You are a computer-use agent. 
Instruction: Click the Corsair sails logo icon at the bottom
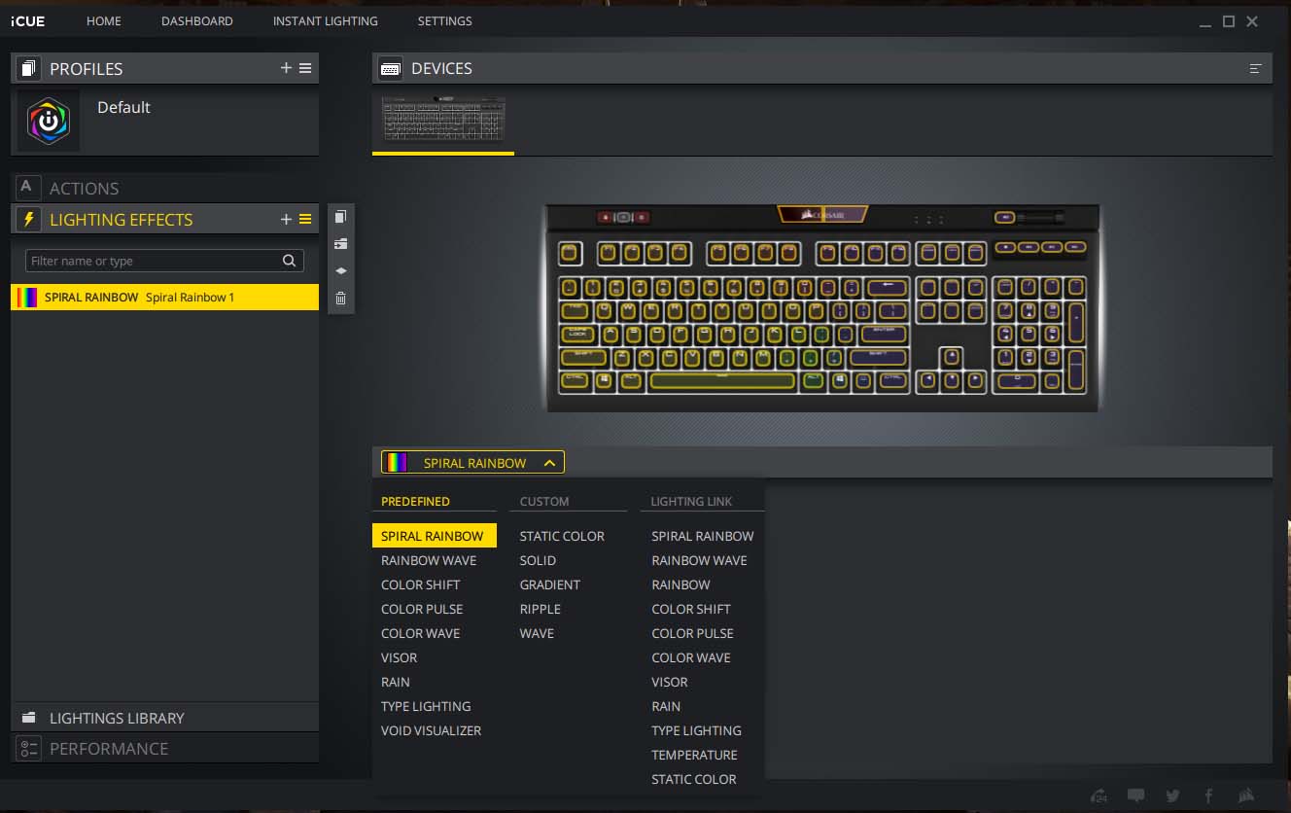(x=1246, y=795)
